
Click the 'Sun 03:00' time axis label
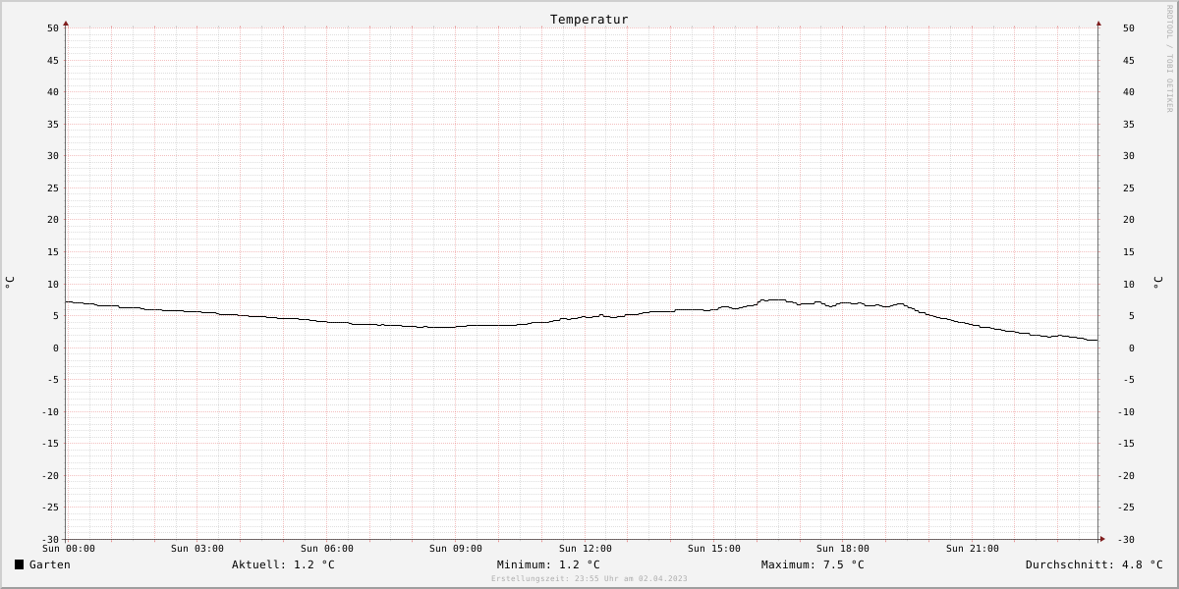197,549
